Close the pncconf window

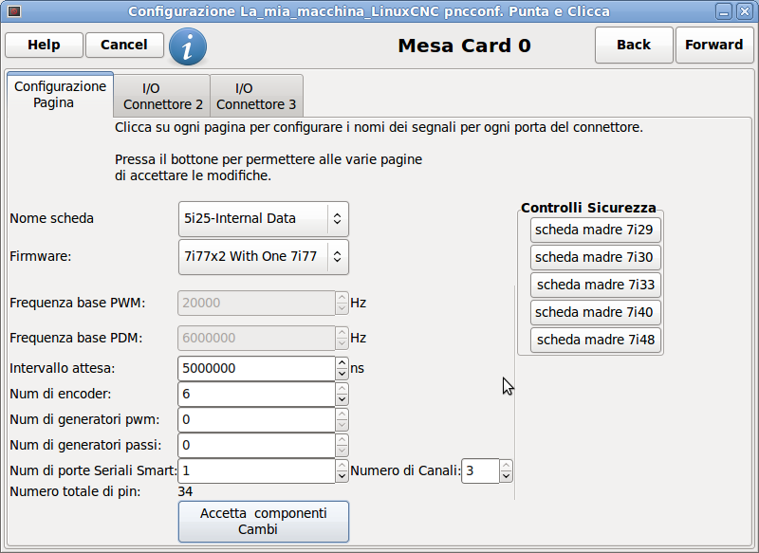(x=744, y=11)
